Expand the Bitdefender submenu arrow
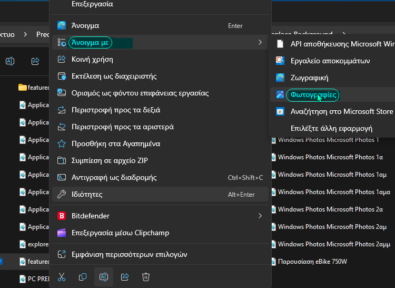The width and height of the screenshot is (395, 288). 260,216
